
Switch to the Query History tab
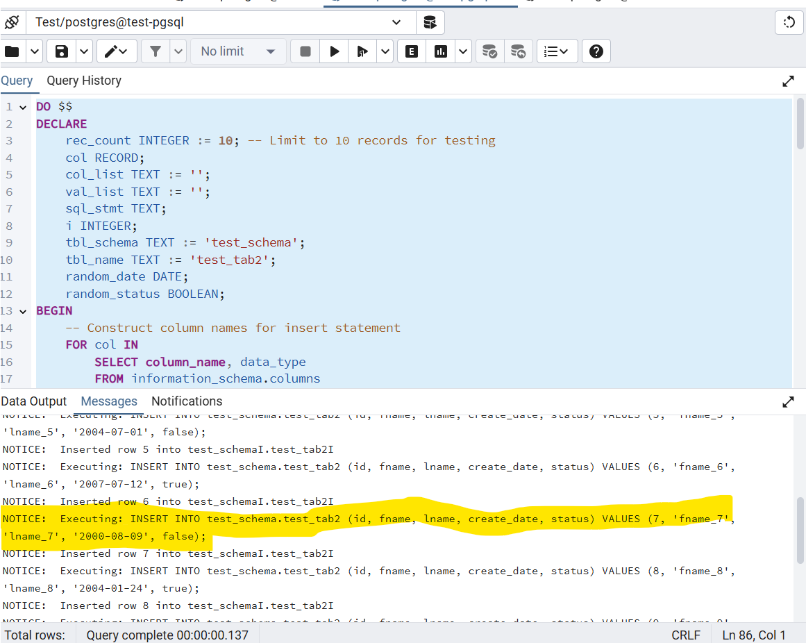(x=84, y=81)
